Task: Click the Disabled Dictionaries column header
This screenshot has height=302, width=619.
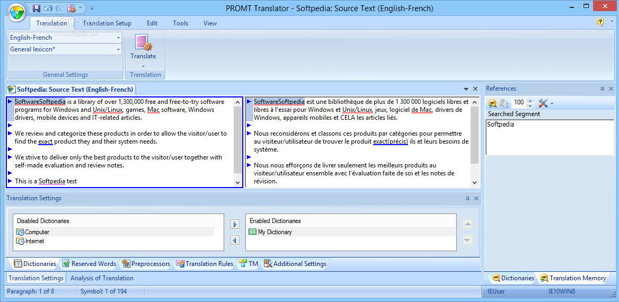Action: [x=114, y=221]
